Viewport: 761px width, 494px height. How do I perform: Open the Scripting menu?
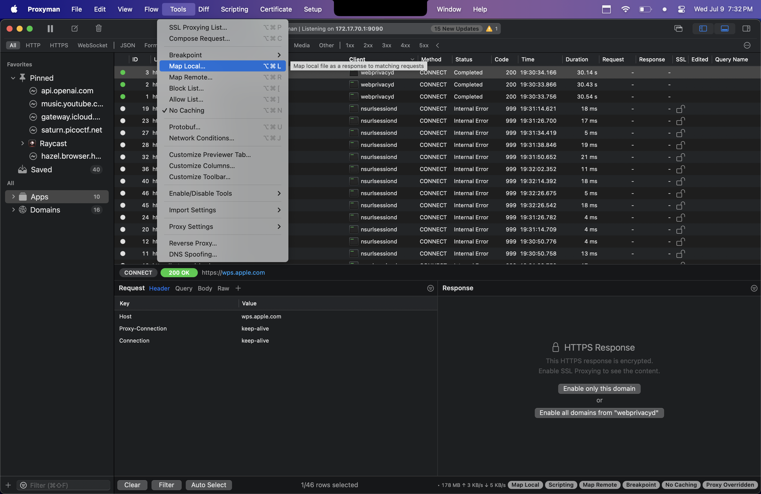pyautogui.click(x=234, y=9)
